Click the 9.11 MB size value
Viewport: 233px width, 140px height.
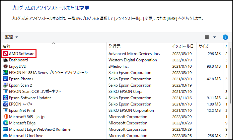click(214, 98)
